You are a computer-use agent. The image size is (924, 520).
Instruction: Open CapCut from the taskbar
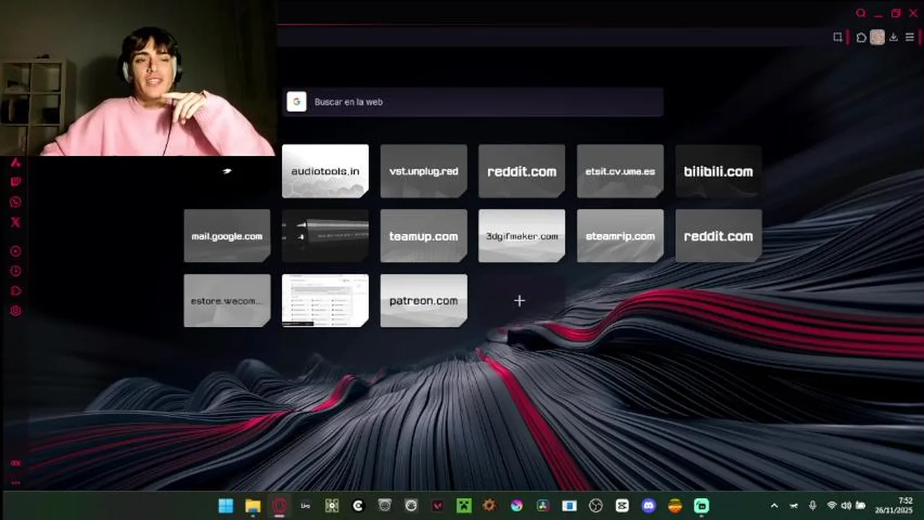click(623, 506)
